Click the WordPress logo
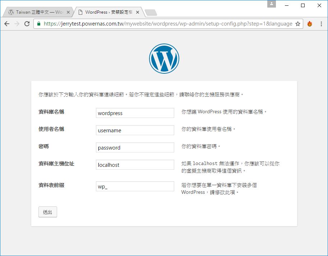The height and width of the screenshot is (256, 328). [164, 58]
